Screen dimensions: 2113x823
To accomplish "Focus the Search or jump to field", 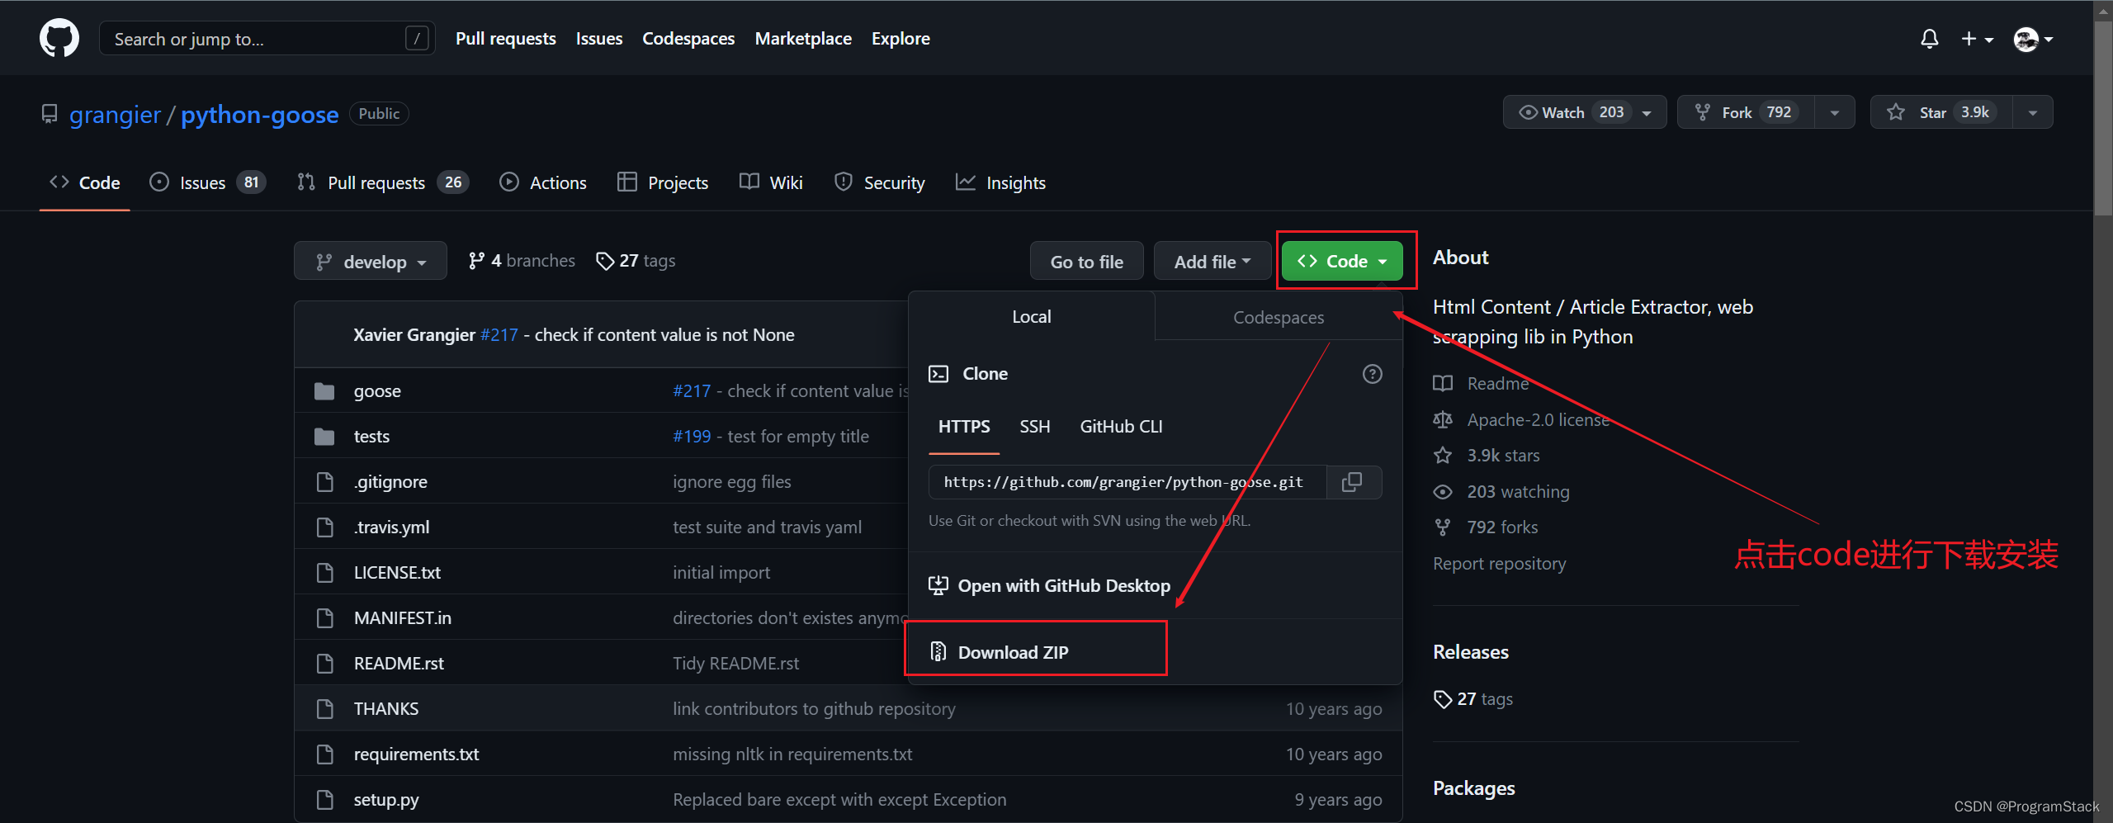I will 267,39.
